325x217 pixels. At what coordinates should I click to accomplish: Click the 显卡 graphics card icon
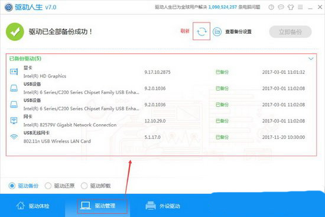pos(14,72)
